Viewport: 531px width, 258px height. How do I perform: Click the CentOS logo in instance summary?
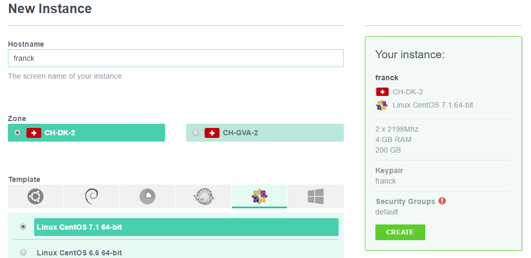click(x=382, y=105)
